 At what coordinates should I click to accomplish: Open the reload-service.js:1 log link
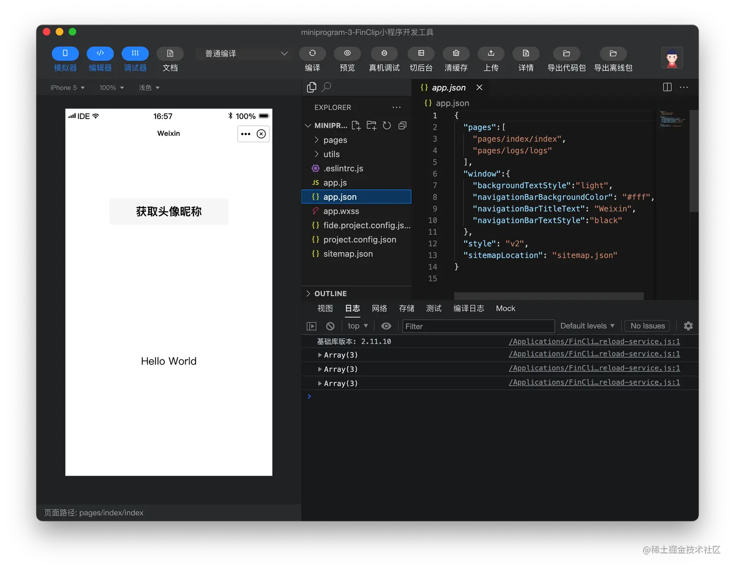pos(594,341)
